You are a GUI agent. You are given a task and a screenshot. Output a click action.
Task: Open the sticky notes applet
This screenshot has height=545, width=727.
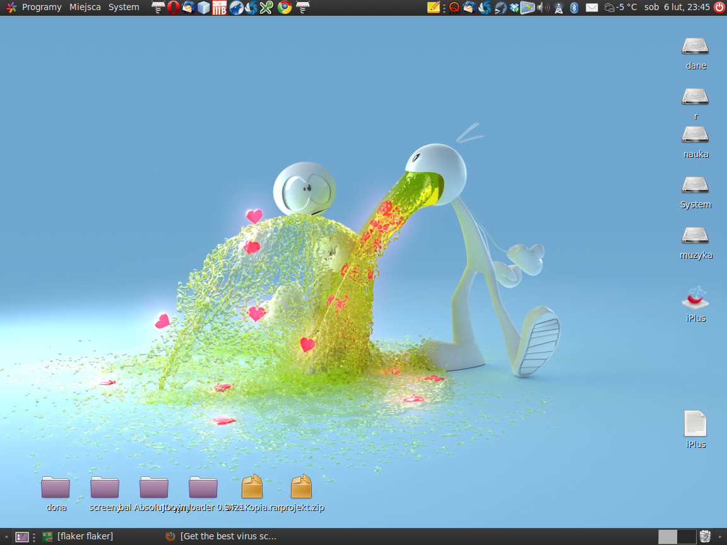point(433,8)
